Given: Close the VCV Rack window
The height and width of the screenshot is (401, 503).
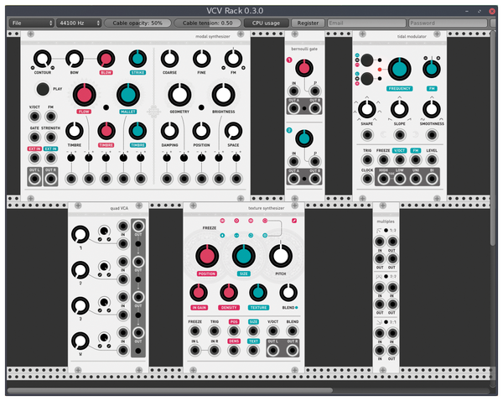Looking at the screenshot, I should point(492,11).
